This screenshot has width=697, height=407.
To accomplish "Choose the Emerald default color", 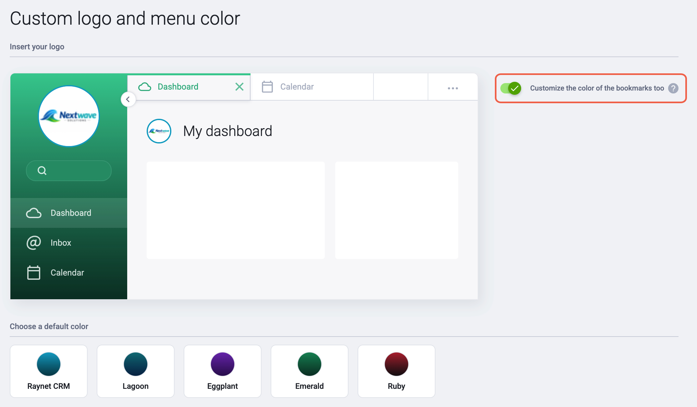I will [310, 371].
